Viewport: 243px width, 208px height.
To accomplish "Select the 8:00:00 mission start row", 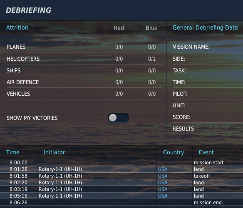I will click(121, 163).
